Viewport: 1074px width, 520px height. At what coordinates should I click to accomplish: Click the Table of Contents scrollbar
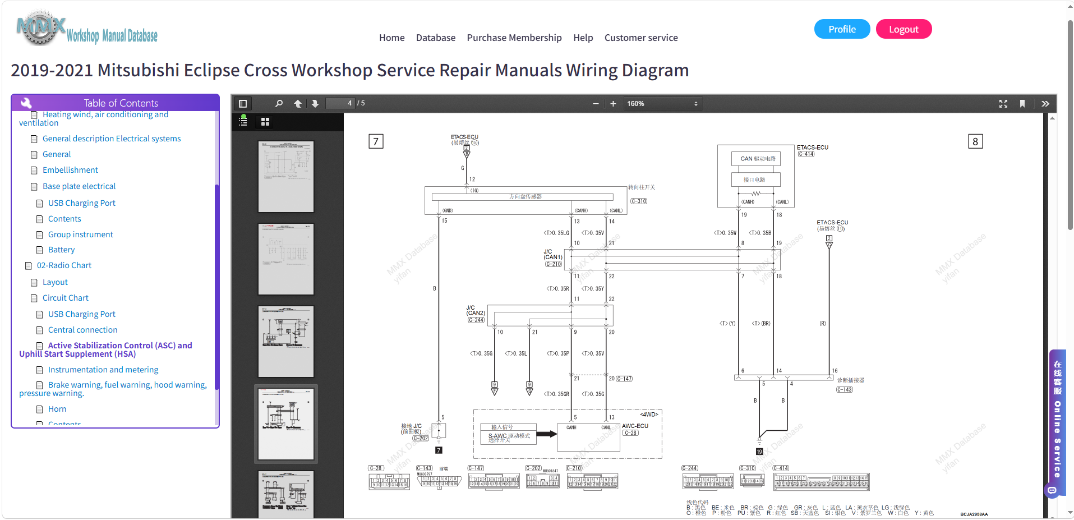[217, 287]
